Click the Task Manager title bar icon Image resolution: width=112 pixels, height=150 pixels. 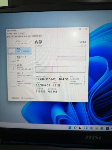(8, 31)
